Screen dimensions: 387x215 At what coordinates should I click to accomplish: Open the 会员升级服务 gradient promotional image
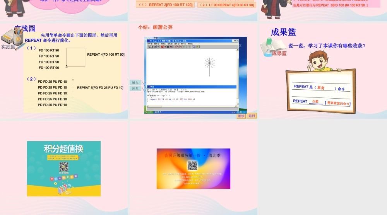(193, 169)
